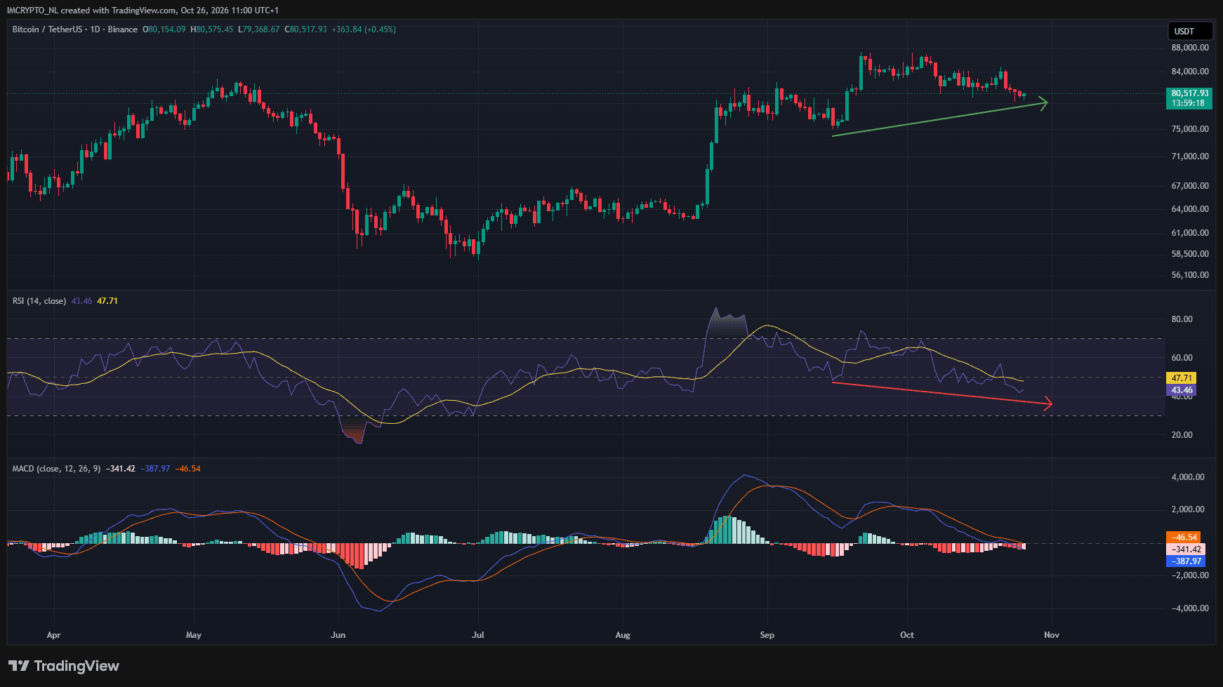Select the Bitcoin / TetherUS symbol title
The image size is (1223, 687).
(x=47, y=29)
